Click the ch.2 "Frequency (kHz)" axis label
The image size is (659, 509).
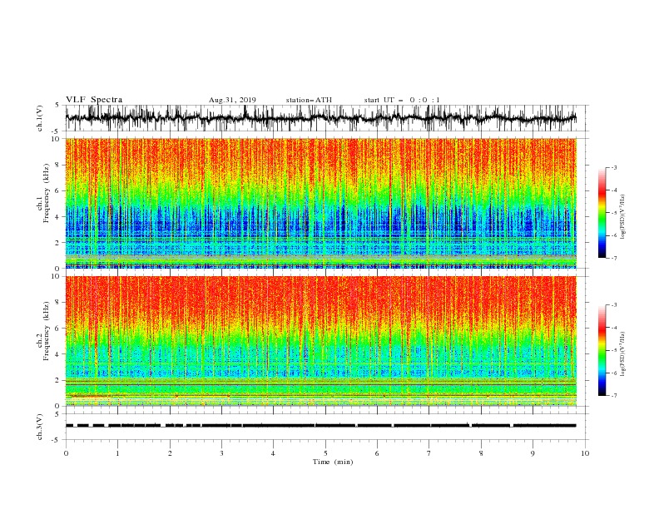click(47, 331)
